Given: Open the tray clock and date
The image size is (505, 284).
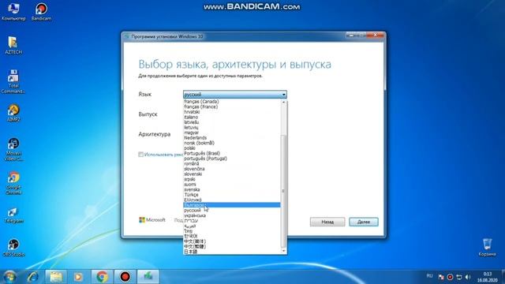Looking at the screenshot, I should point(488,277).
